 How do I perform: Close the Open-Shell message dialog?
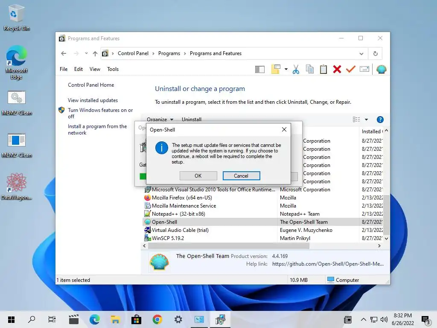click(x=284, y=129)
